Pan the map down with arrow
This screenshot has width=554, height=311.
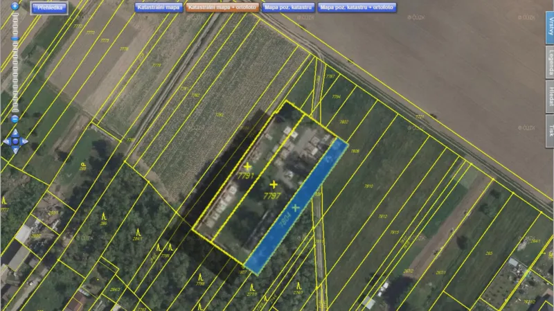click(15, 150)
